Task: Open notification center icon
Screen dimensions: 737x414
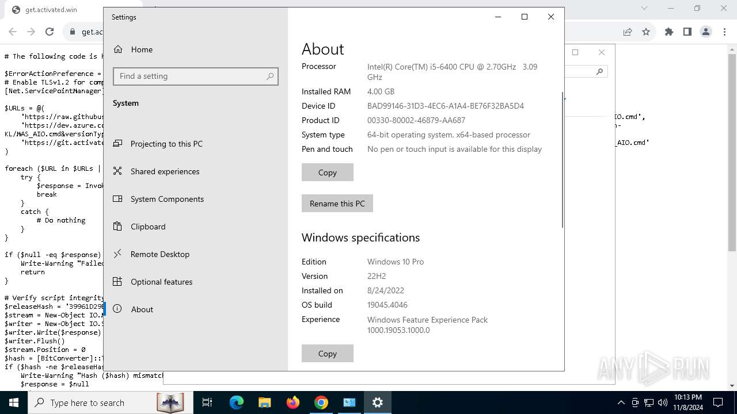Action: click(718, 402)
